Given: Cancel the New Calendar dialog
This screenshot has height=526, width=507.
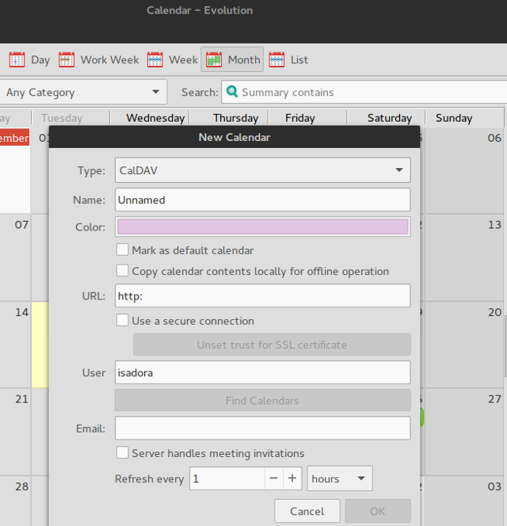Looking at the screenshot, I should [307, 511].
